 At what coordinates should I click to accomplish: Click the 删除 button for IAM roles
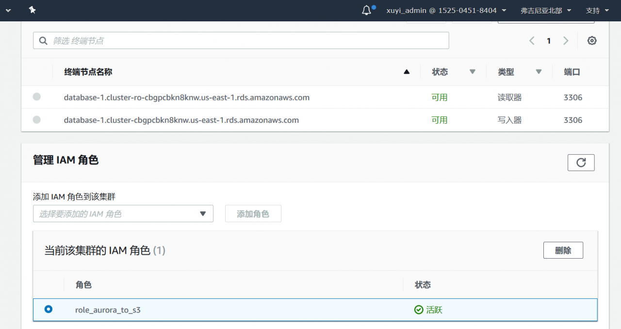click(x=563, y=250)
